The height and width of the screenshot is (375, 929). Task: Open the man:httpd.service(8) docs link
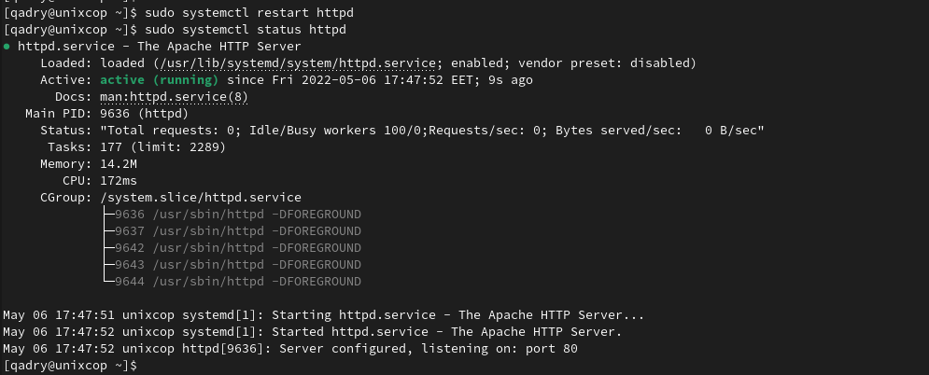coord(174,97)
